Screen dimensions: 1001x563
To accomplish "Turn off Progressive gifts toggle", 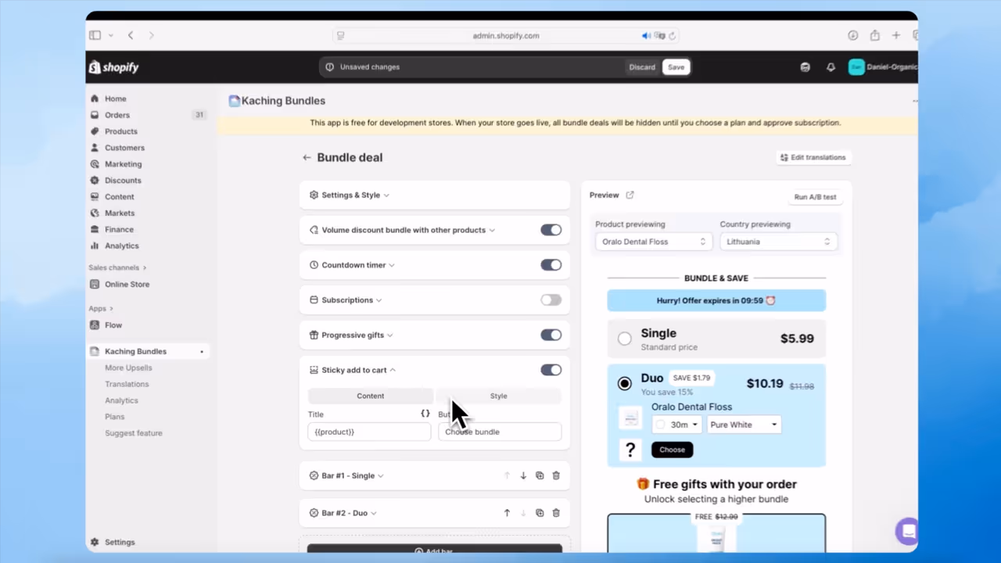I will (x=551, y=335).
